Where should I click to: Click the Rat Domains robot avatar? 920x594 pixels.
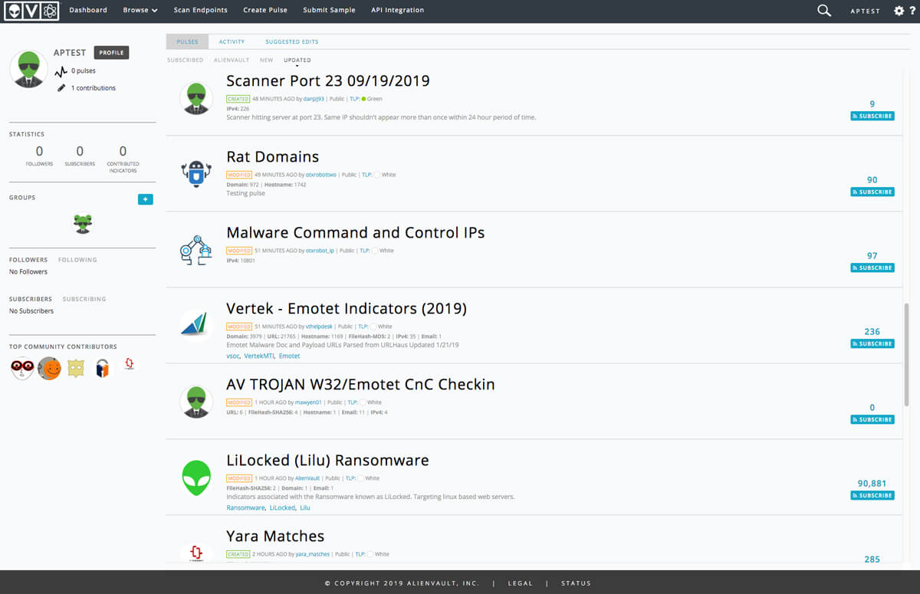[x=196, y=174]
